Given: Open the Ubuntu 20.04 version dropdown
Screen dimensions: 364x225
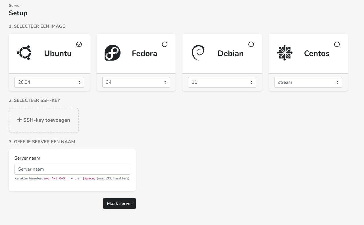Looking at the screenshot, I should [49, 82].
